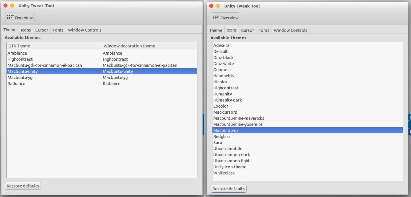Close the left Unity Tweak Tool window
Image resolution: width=411 pixels, height=197 pixels.
click(5, 5)
